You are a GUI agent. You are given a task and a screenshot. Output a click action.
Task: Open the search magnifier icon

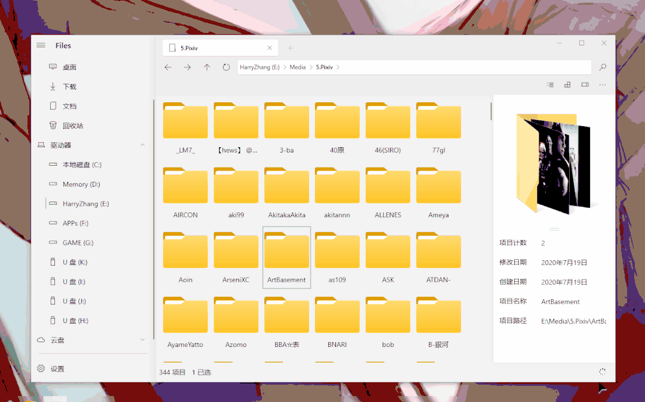602,67
